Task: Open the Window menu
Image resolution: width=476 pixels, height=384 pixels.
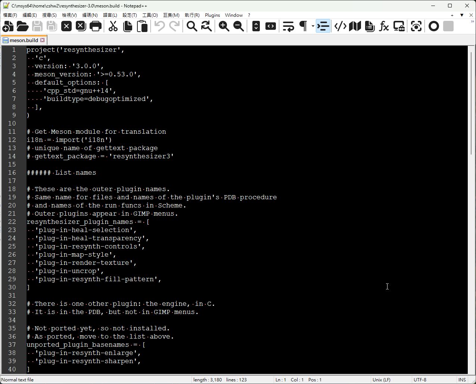Action: pos(234,15)
